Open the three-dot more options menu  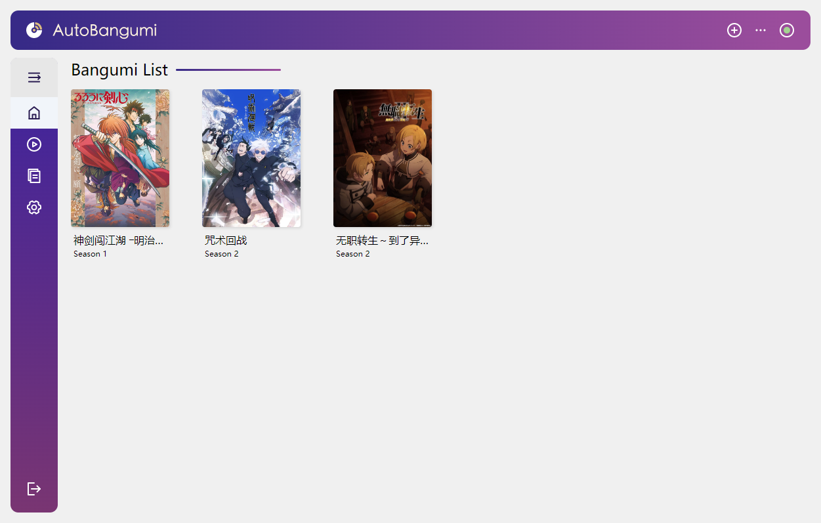[x=761, y=30]
